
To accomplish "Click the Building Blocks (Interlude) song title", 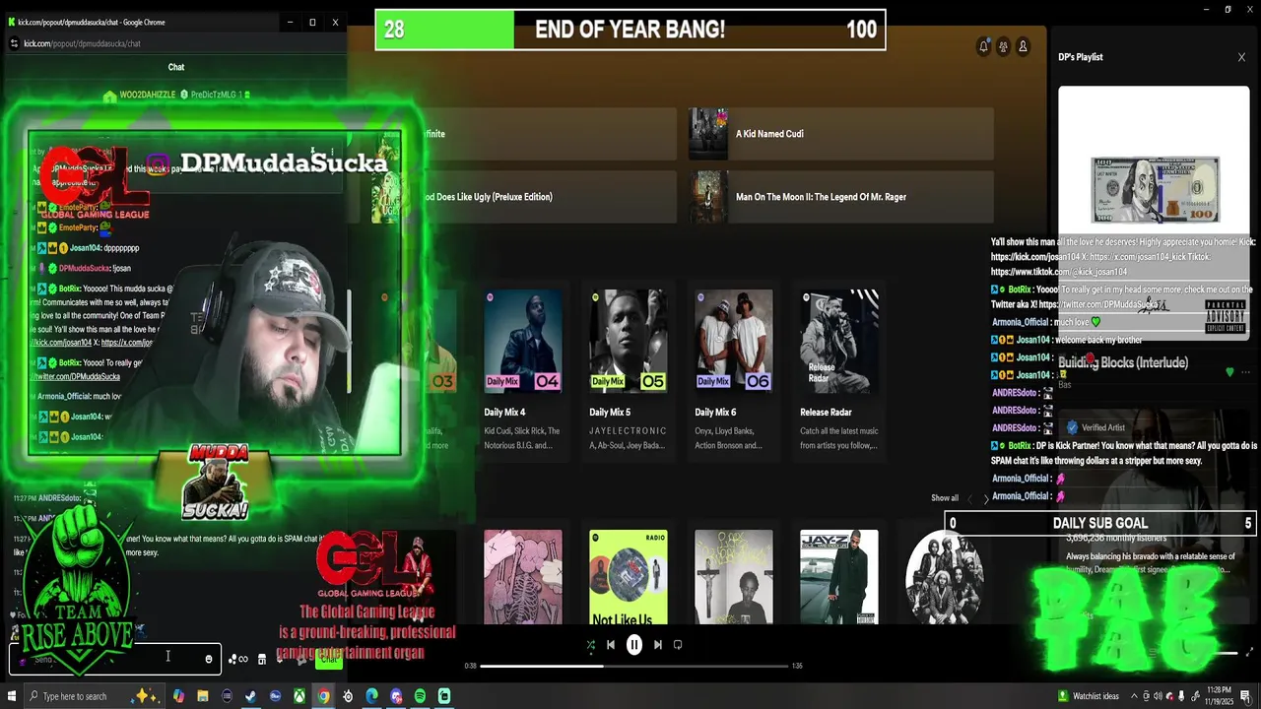I will click(1123, 362).
